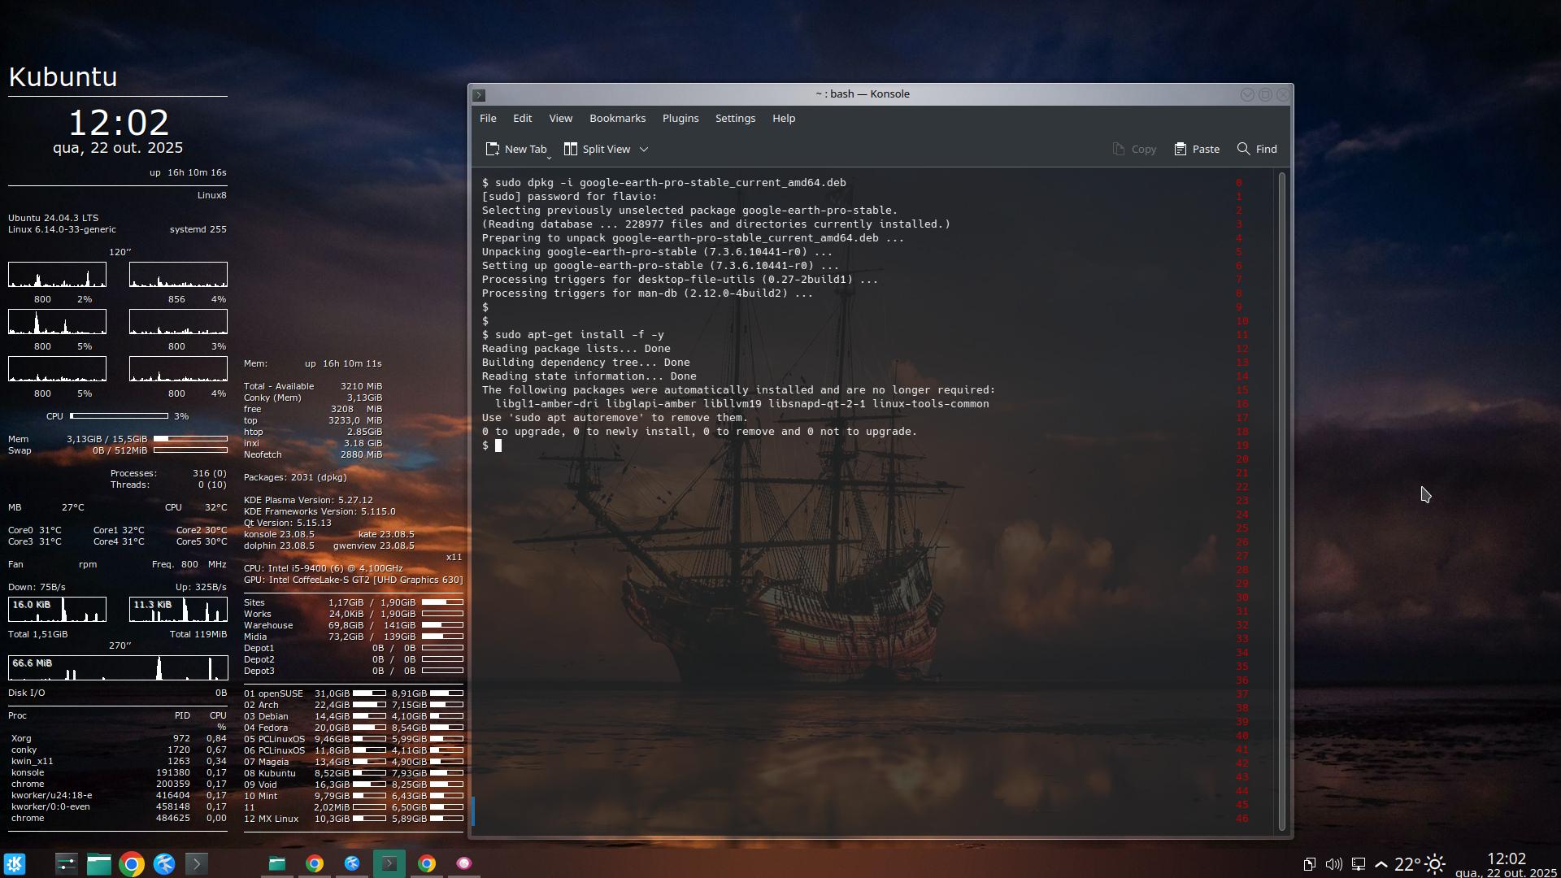Open the Bookmarks menu
1561x878 pixels.
coord(617,118)
